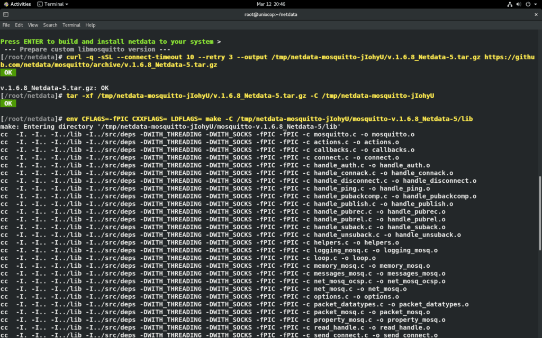Click the terminal icon in title bar
542x338 pixels.
tap(5, 14)
